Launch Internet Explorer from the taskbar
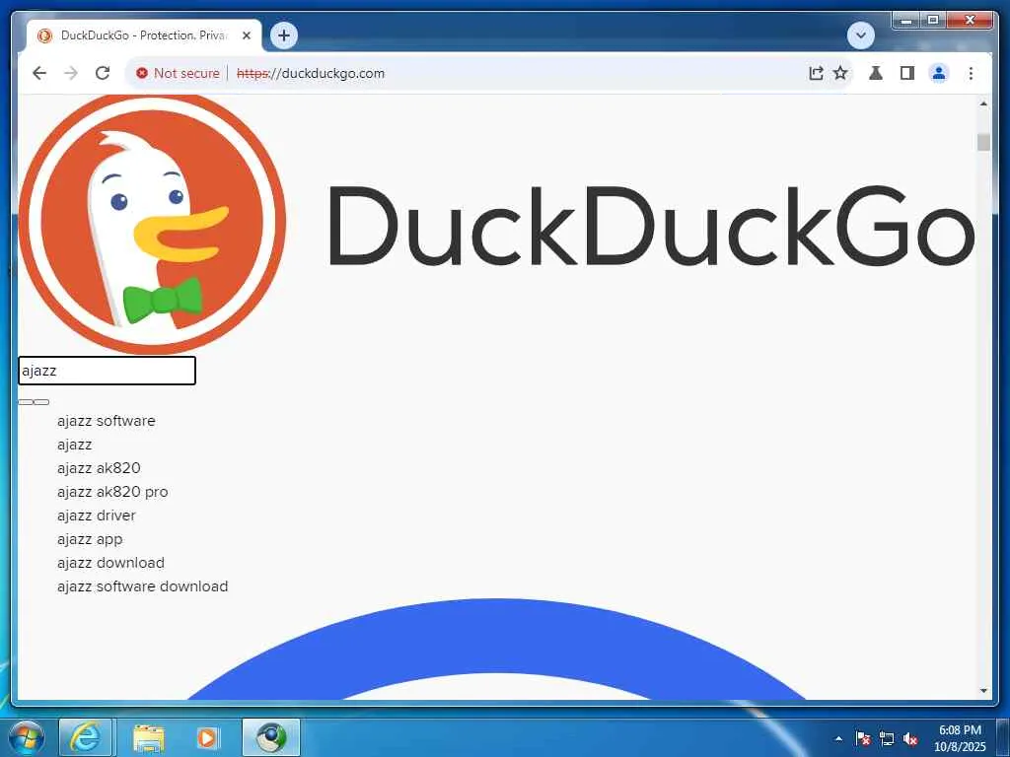 pyautogui.click(x=86, y=737)
